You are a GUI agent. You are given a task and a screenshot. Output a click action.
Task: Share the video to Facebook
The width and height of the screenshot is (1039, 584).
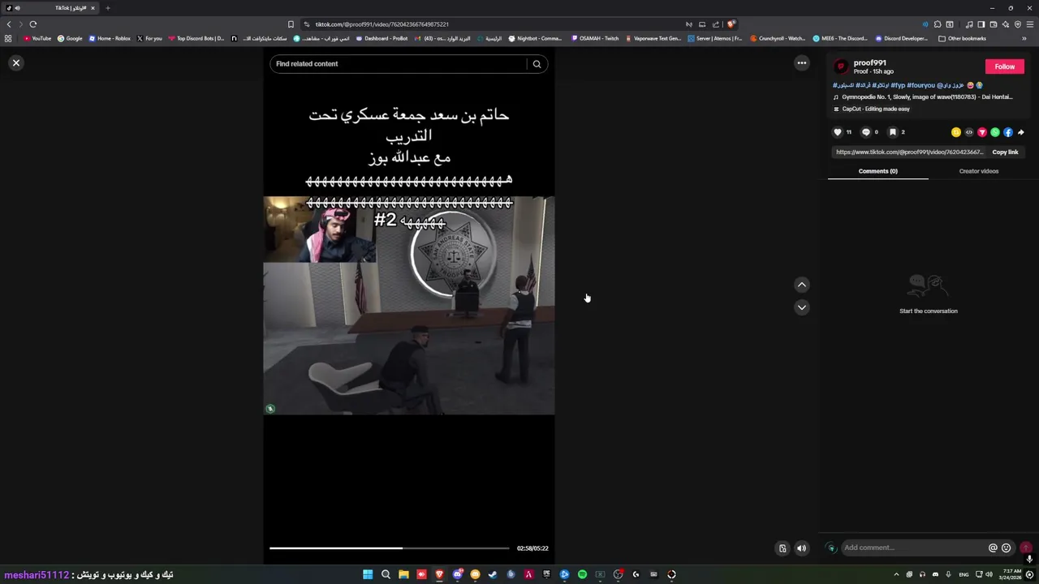1008,132
